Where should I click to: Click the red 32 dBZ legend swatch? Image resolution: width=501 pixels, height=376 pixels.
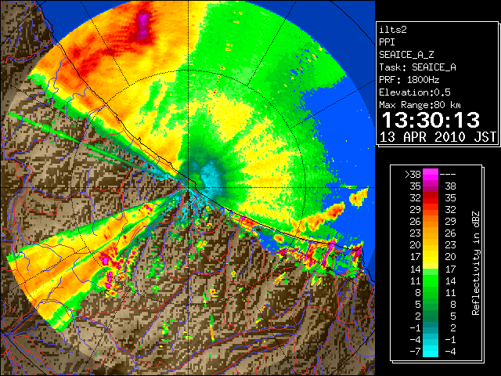pos(431,198)
